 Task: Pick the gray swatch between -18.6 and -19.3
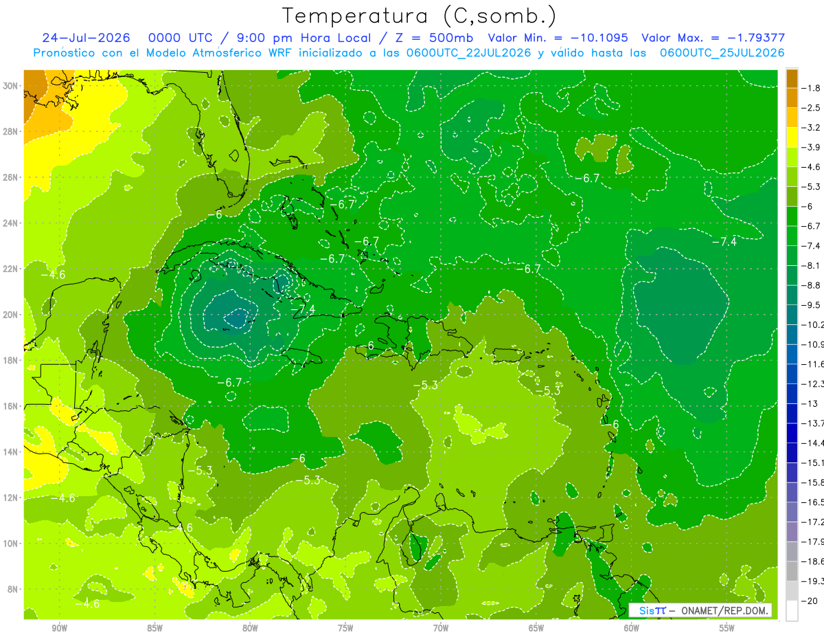click(x=792, y=571)
